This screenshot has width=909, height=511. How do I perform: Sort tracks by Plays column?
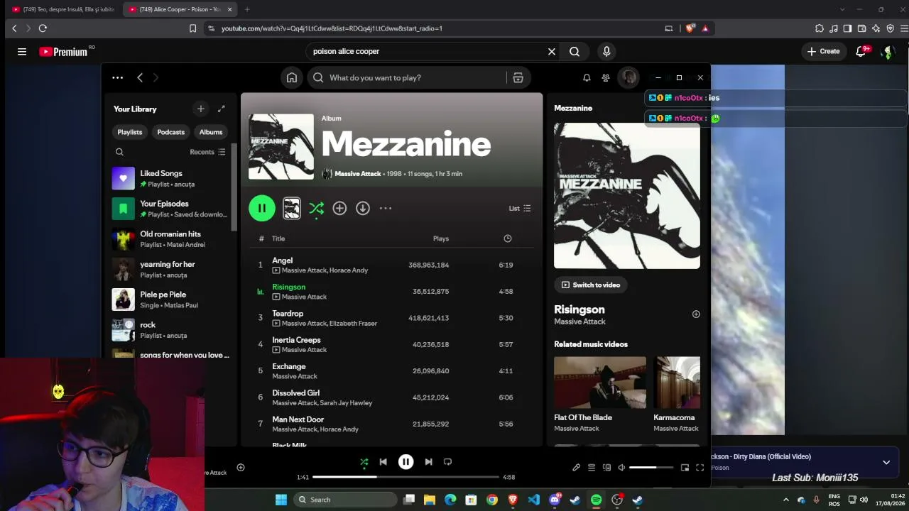tap(441, 238)
